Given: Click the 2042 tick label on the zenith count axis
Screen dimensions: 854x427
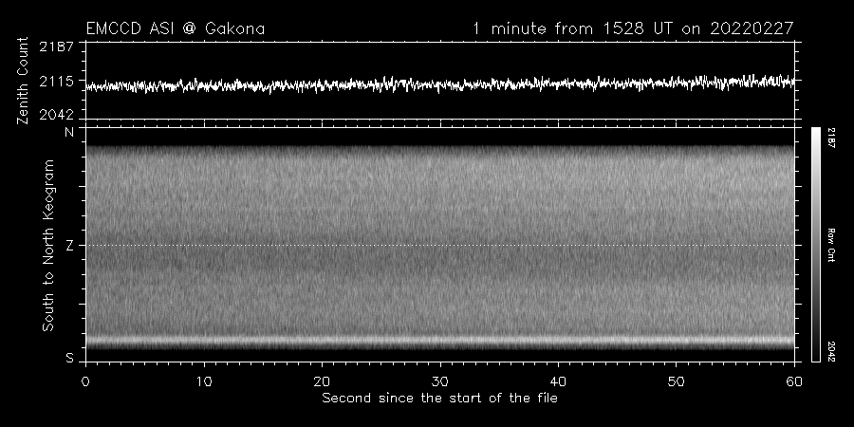Looking at the screenshot, I should [x=57, y=115].
